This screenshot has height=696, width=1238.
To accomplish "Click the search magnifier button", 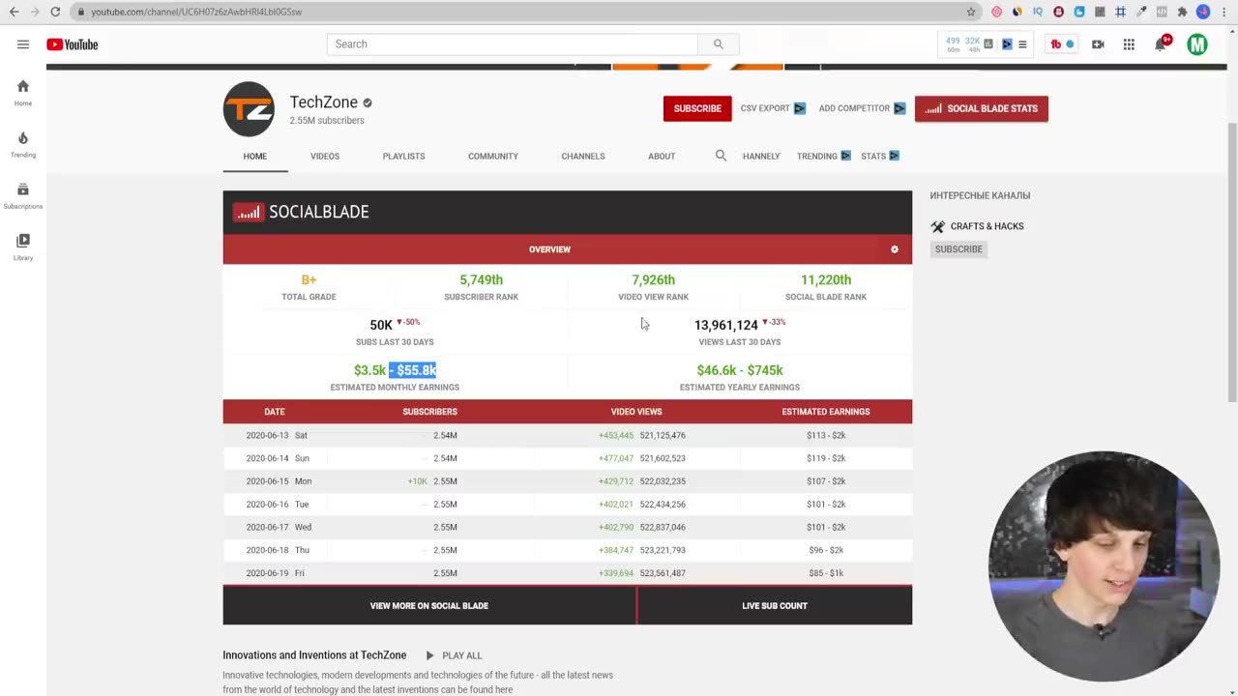I will click(x=718, y=44).
